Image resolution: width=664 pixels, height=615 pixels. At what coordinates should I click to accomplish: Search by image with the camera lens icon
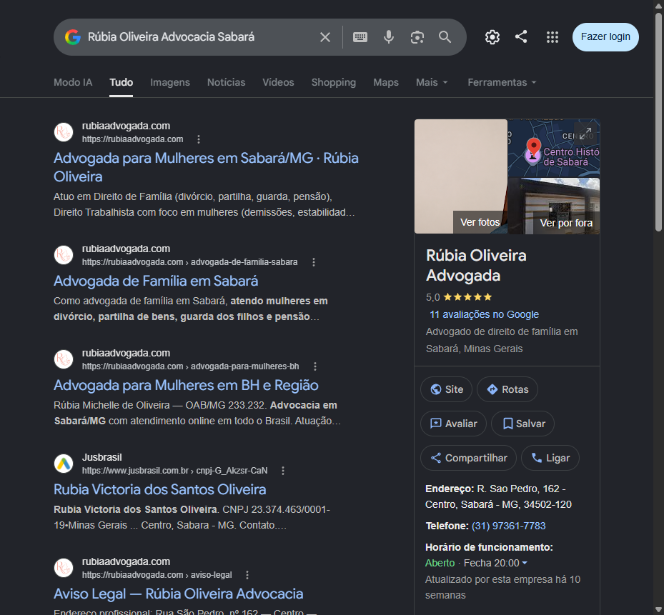(x=417, y=37)
